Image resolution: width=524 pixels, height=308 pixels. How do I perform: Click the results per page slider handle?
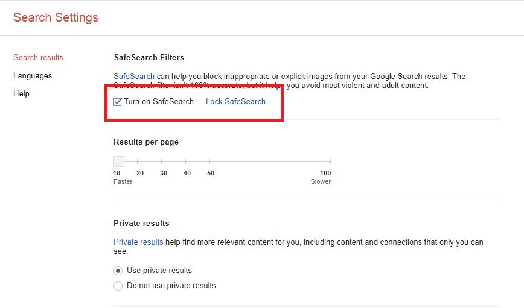click(119, 161)
